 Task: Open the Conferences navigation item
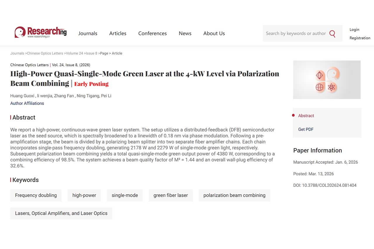coord(153,33)
